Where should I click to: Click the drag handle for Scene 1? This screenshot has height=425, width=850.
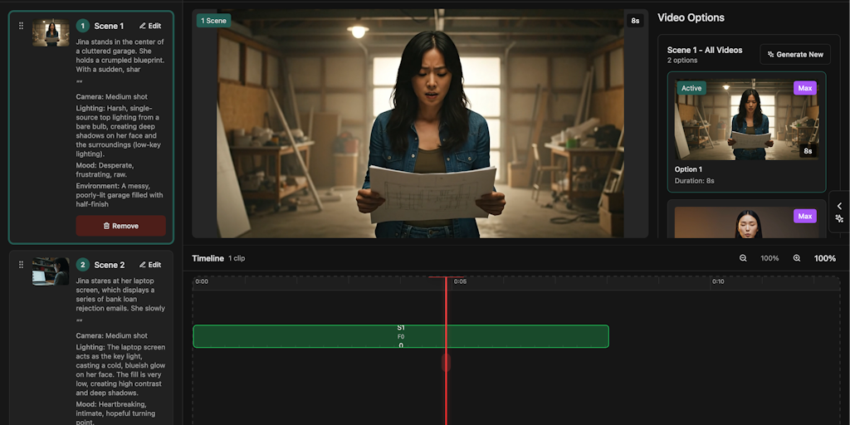pos(22,26)
